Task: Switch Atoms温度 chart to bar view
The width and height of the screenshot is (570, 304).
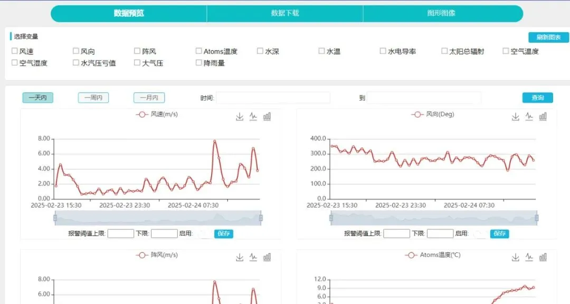Action: point(543,258)
